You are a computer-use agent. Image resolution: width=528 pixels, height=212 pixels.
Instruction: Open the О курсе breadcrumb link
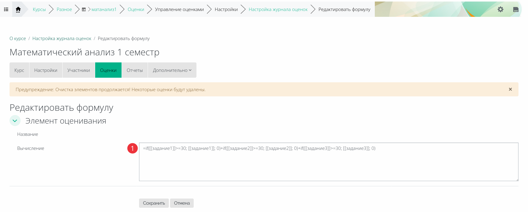(x=18, y=39)
